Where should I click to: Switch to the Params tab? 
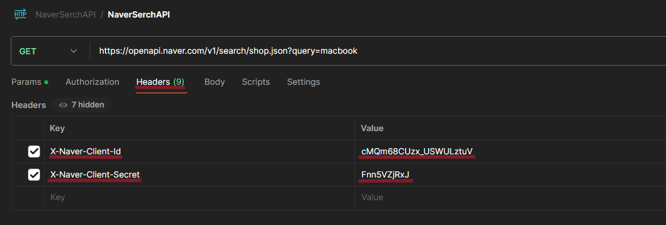tap(29, 82)
